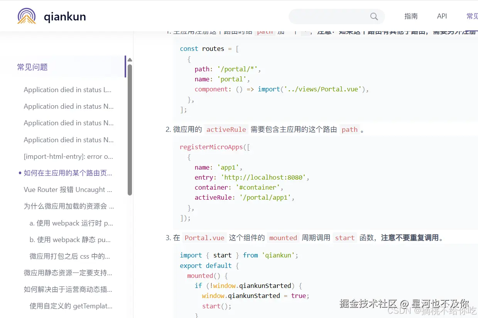Open '如何在主应用的某个路由页...' entry
478x318 pixels.
(68, 173)
